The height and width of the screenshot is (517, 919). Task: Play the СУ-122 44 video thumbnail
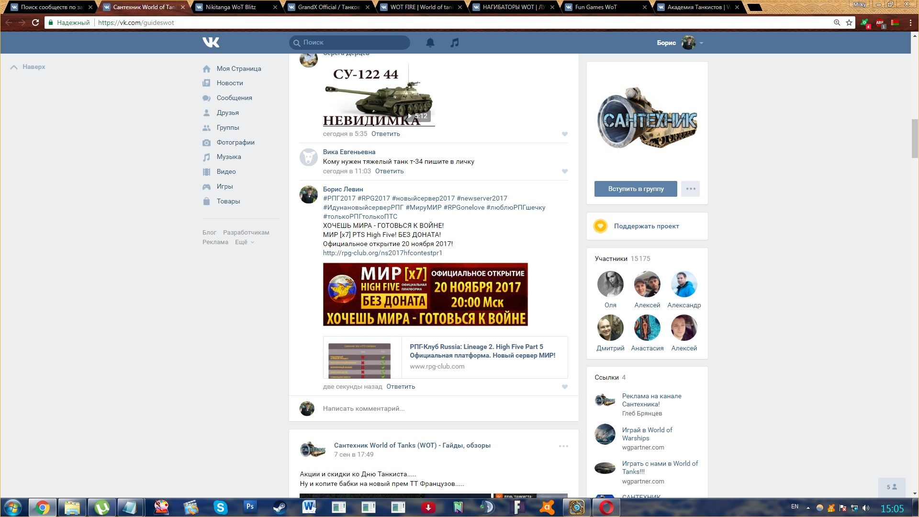click(379, 96)
